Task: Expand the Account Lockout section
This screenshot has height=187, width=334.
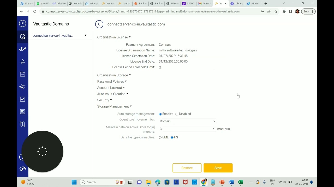Action: coord(111,88)
